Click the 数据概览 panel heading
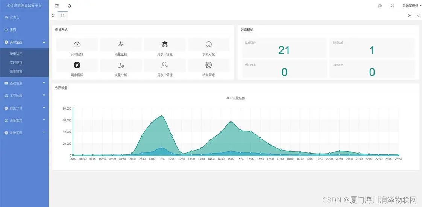 247,30
